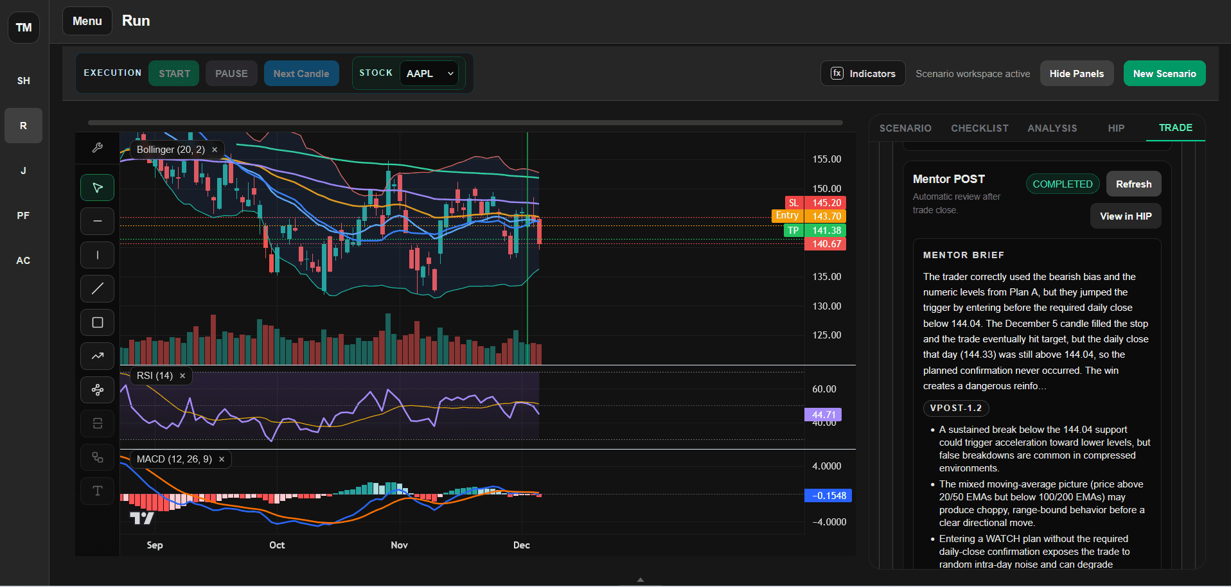Select the measure range tool
The height and width of the screenshot is (587, 1231).
[x=98, y=423]
